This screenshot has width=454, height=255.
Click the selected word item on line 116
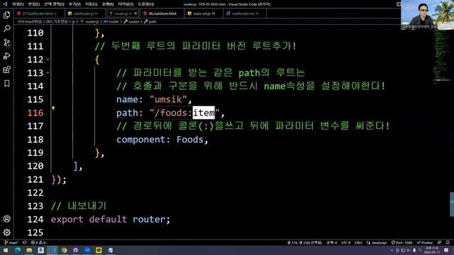tap(204, 113)
